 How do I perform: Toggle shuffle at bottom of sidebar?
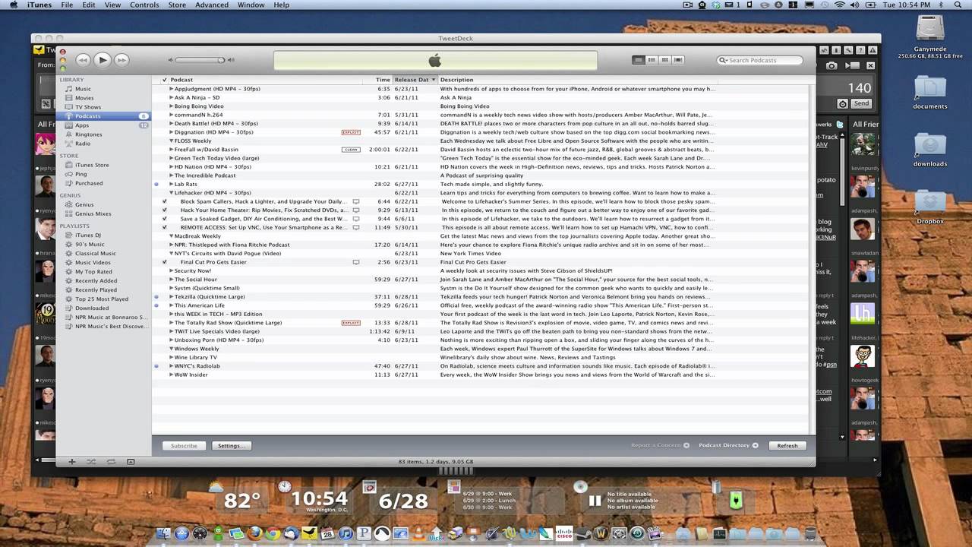tap(91, 461)
